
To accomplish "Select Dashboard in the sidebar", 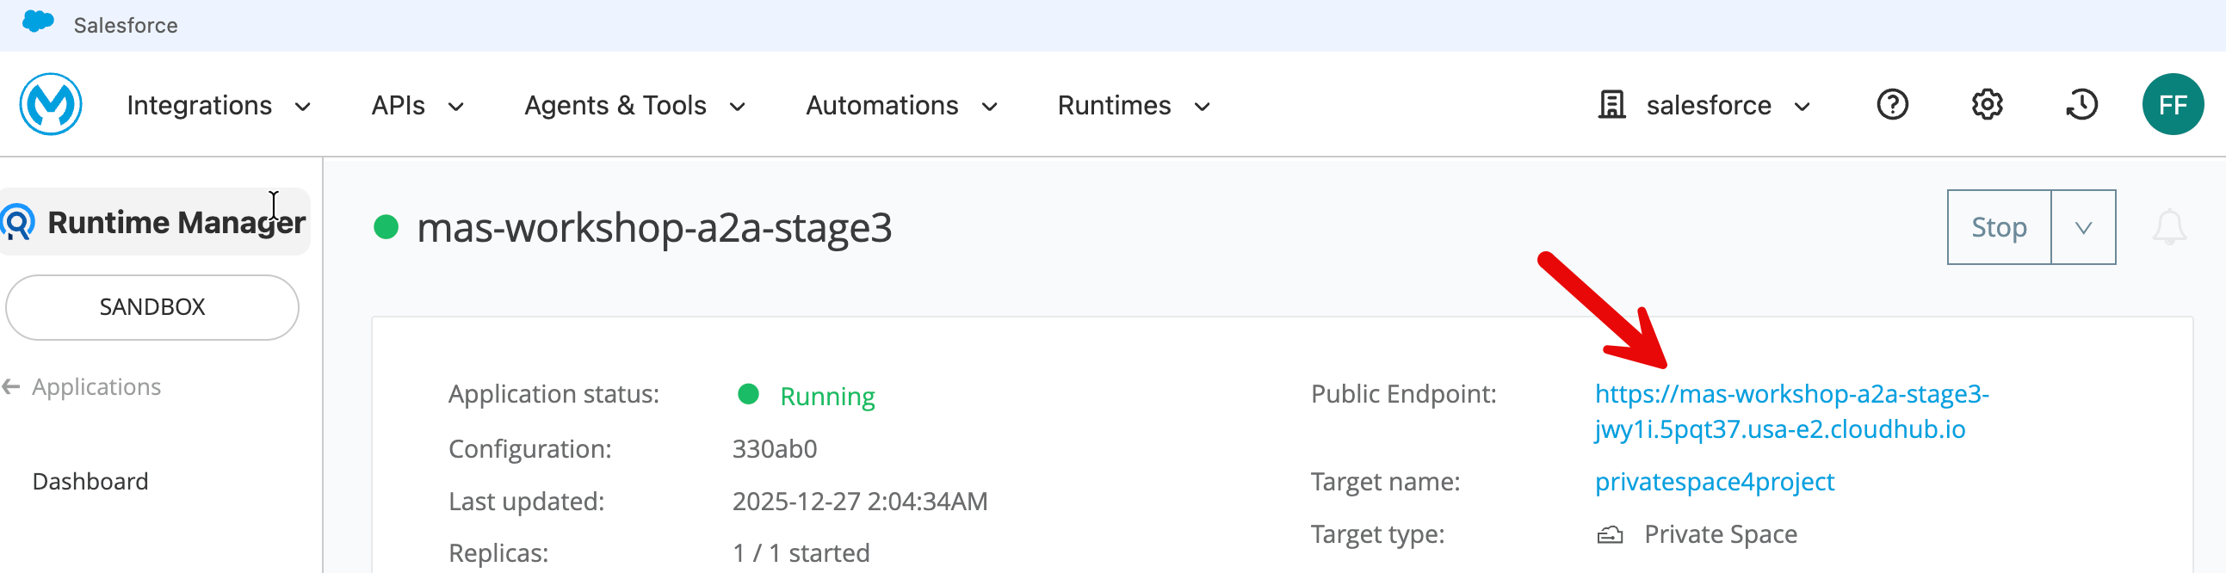I will click(90, 483).
